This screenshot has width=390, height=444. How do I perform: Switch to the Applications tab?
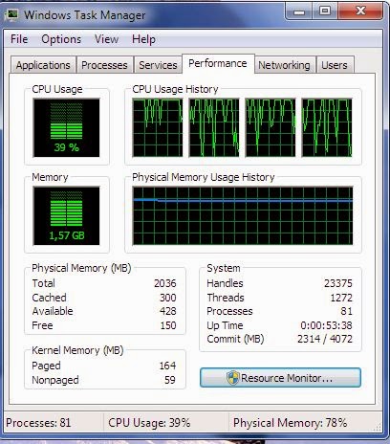[43, 65]
